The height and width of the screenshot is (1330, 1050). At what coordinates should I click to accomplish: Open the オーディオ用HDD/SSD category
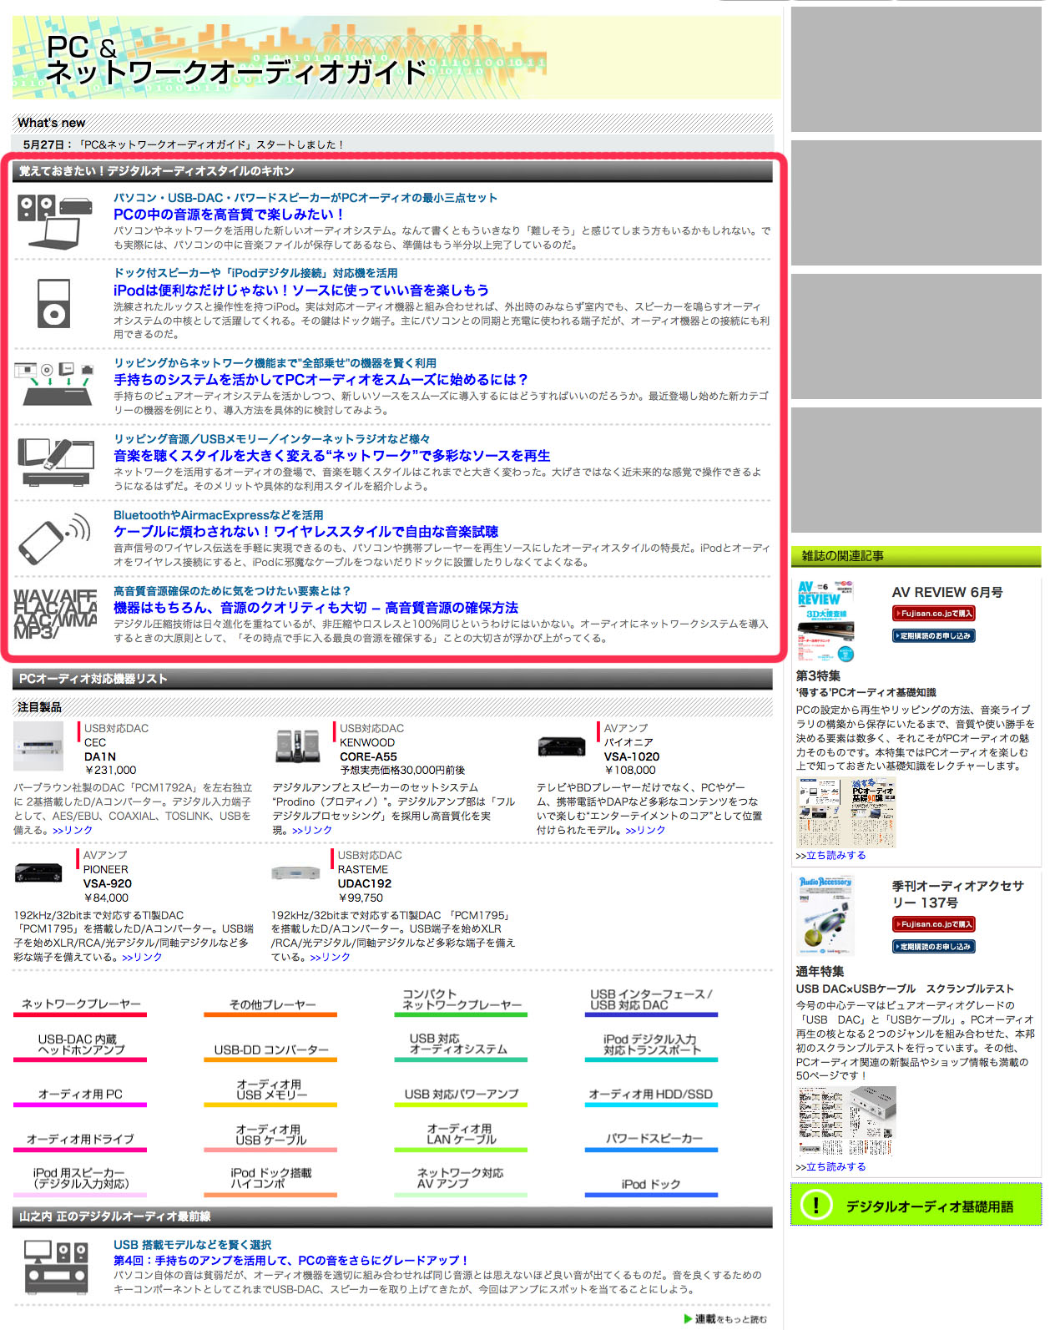(x=651, y=1095)
